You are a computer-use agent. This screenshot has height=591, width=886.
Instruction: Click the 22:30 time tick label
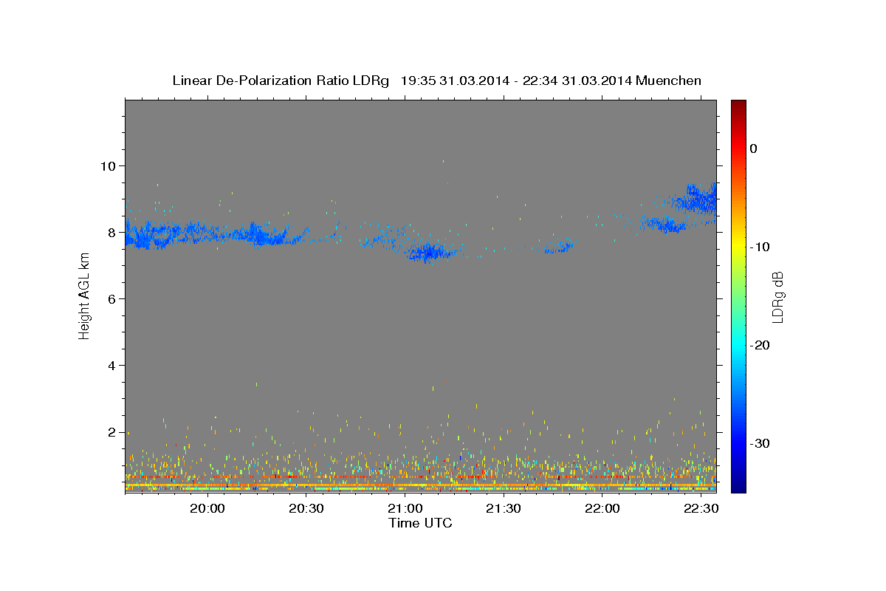pyautogui.click(x=701, y=509)
